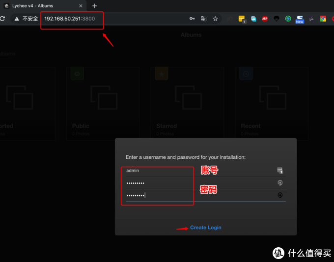Click the password generator icon in first password field

pos(280,183)
